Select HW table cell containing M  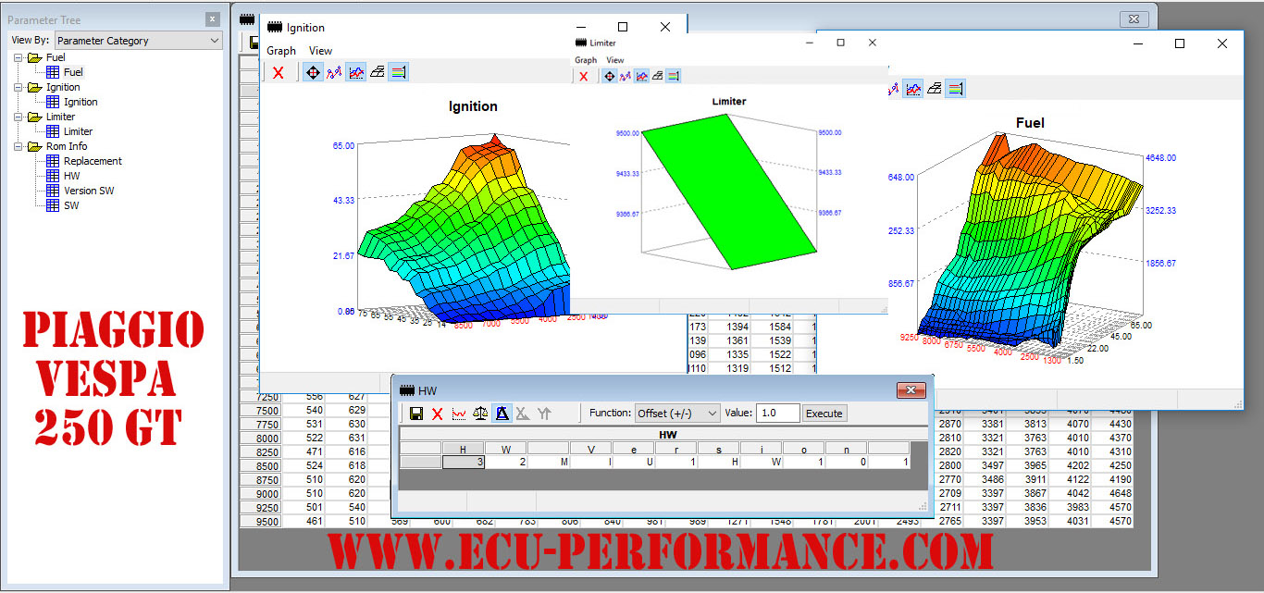pyautogui.click(x=549, y=462)
